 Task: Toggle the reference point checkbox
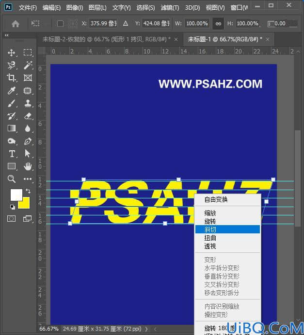[x=60, y=23]
